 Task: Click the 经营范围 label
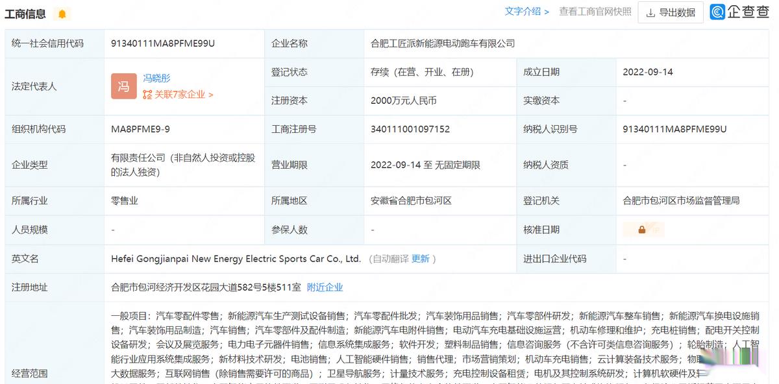30,374
